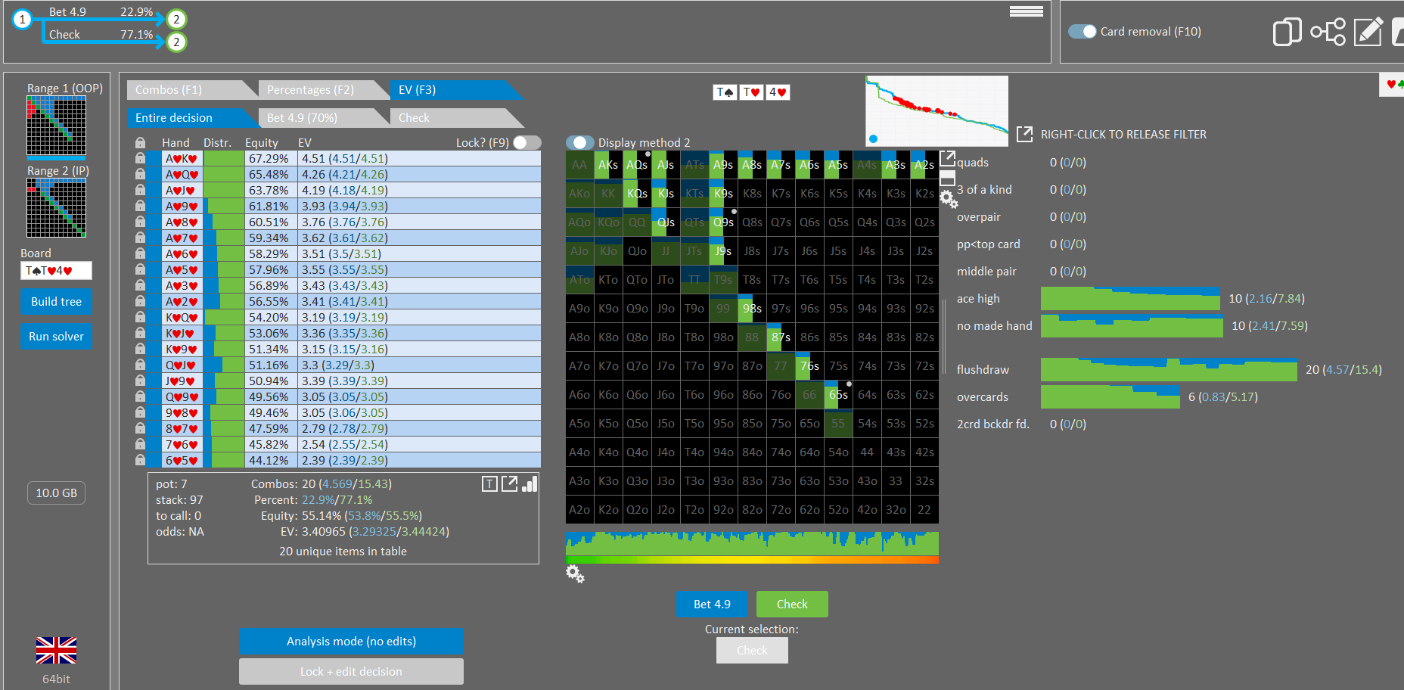Image resolution: width=1404 pixels, height=690 pixels.
Task: Open the tree view icon in top toolbar
Action: click(x=1328, y=32)
